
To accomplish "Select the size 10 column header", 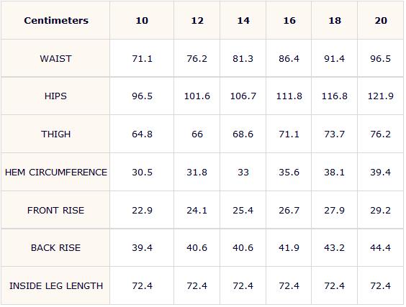I will [142, 20].
